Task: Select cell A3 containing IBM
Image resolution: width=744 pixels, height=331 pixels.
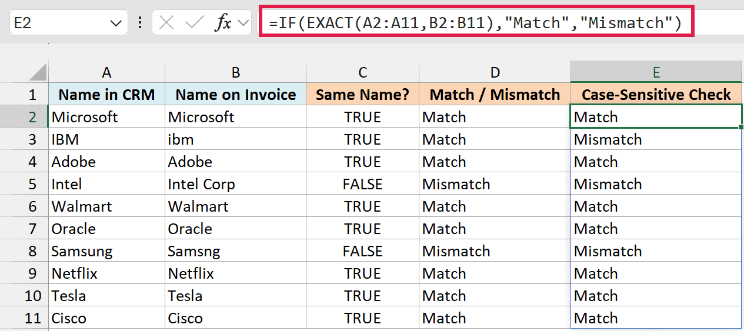Action: [x=106, y=139]
